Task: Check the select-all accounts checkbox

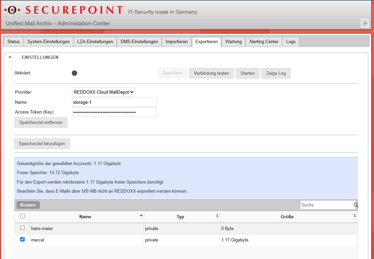Action: [x=23, y=216]
